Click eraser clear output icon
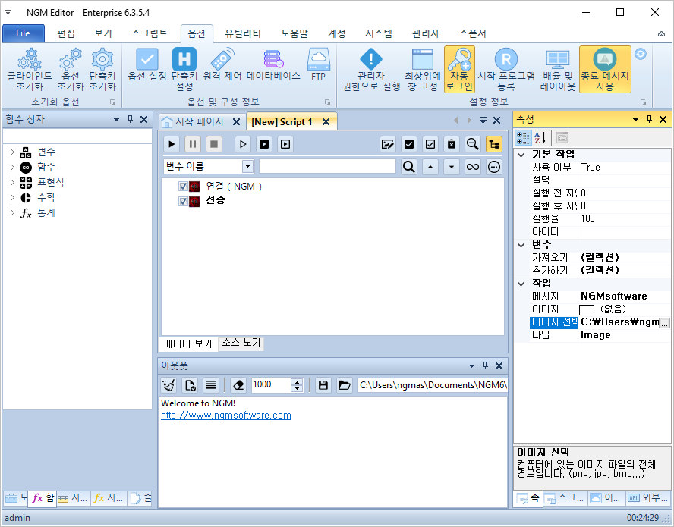Screen dimensions: 674x527 238,385
